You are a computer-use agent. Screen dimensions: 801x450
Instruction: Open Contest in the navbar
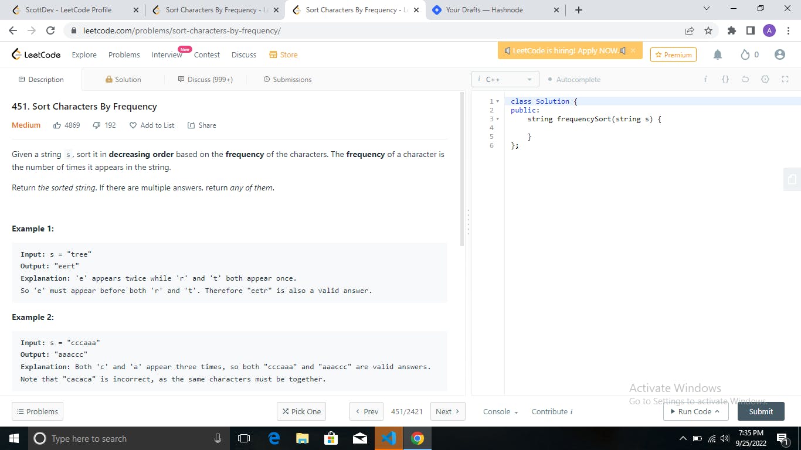coord(206,54)
